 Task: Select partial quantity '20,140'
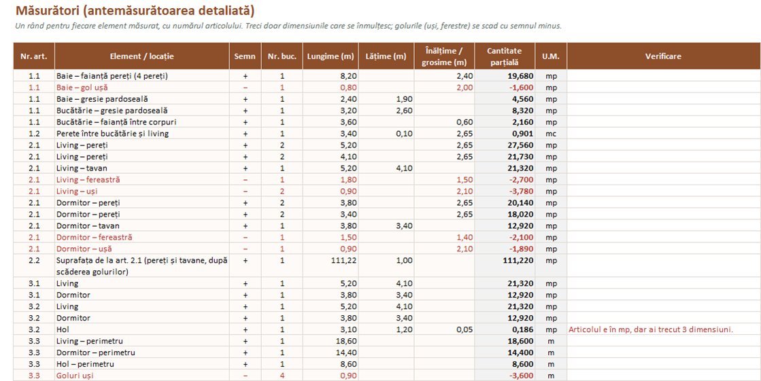coord(505,203)
